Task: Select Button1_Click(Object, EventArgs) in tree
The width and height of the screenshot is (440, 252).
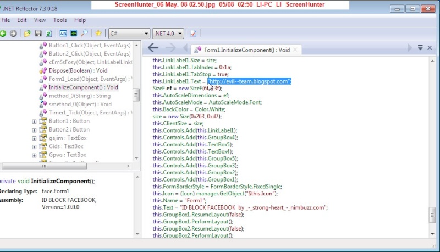Action: pyautogui.click(x=90, y=45)
